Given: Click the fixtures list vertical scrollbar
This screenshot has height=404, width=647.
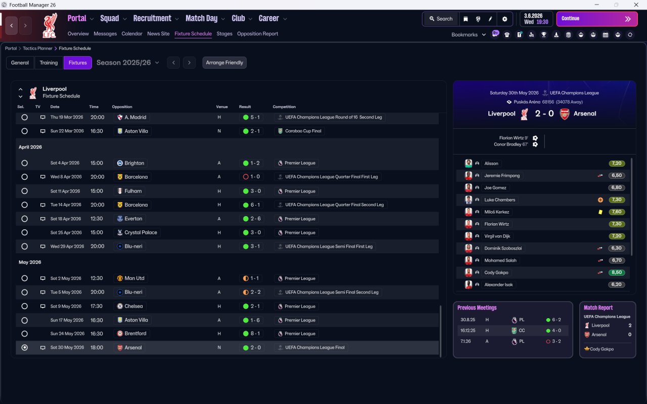Looking at the screenshot, I should (x=441, y=331).
